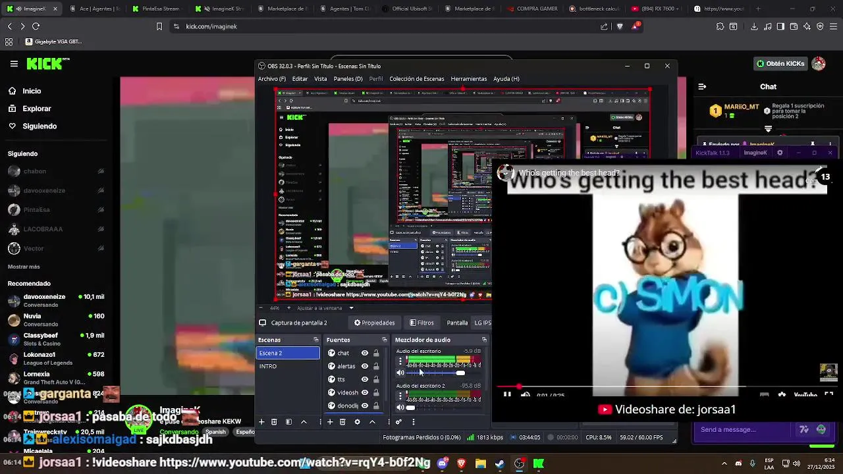Open audio mixer toolbar three-dot menu
This screenshot has height=474, width=843.
(413, 422)
